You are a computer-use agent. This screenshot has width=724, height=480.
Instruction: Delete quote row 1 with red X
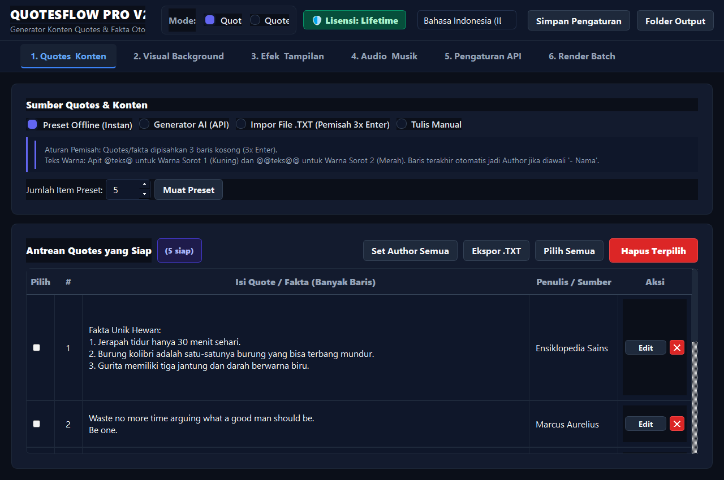(677, 348)
